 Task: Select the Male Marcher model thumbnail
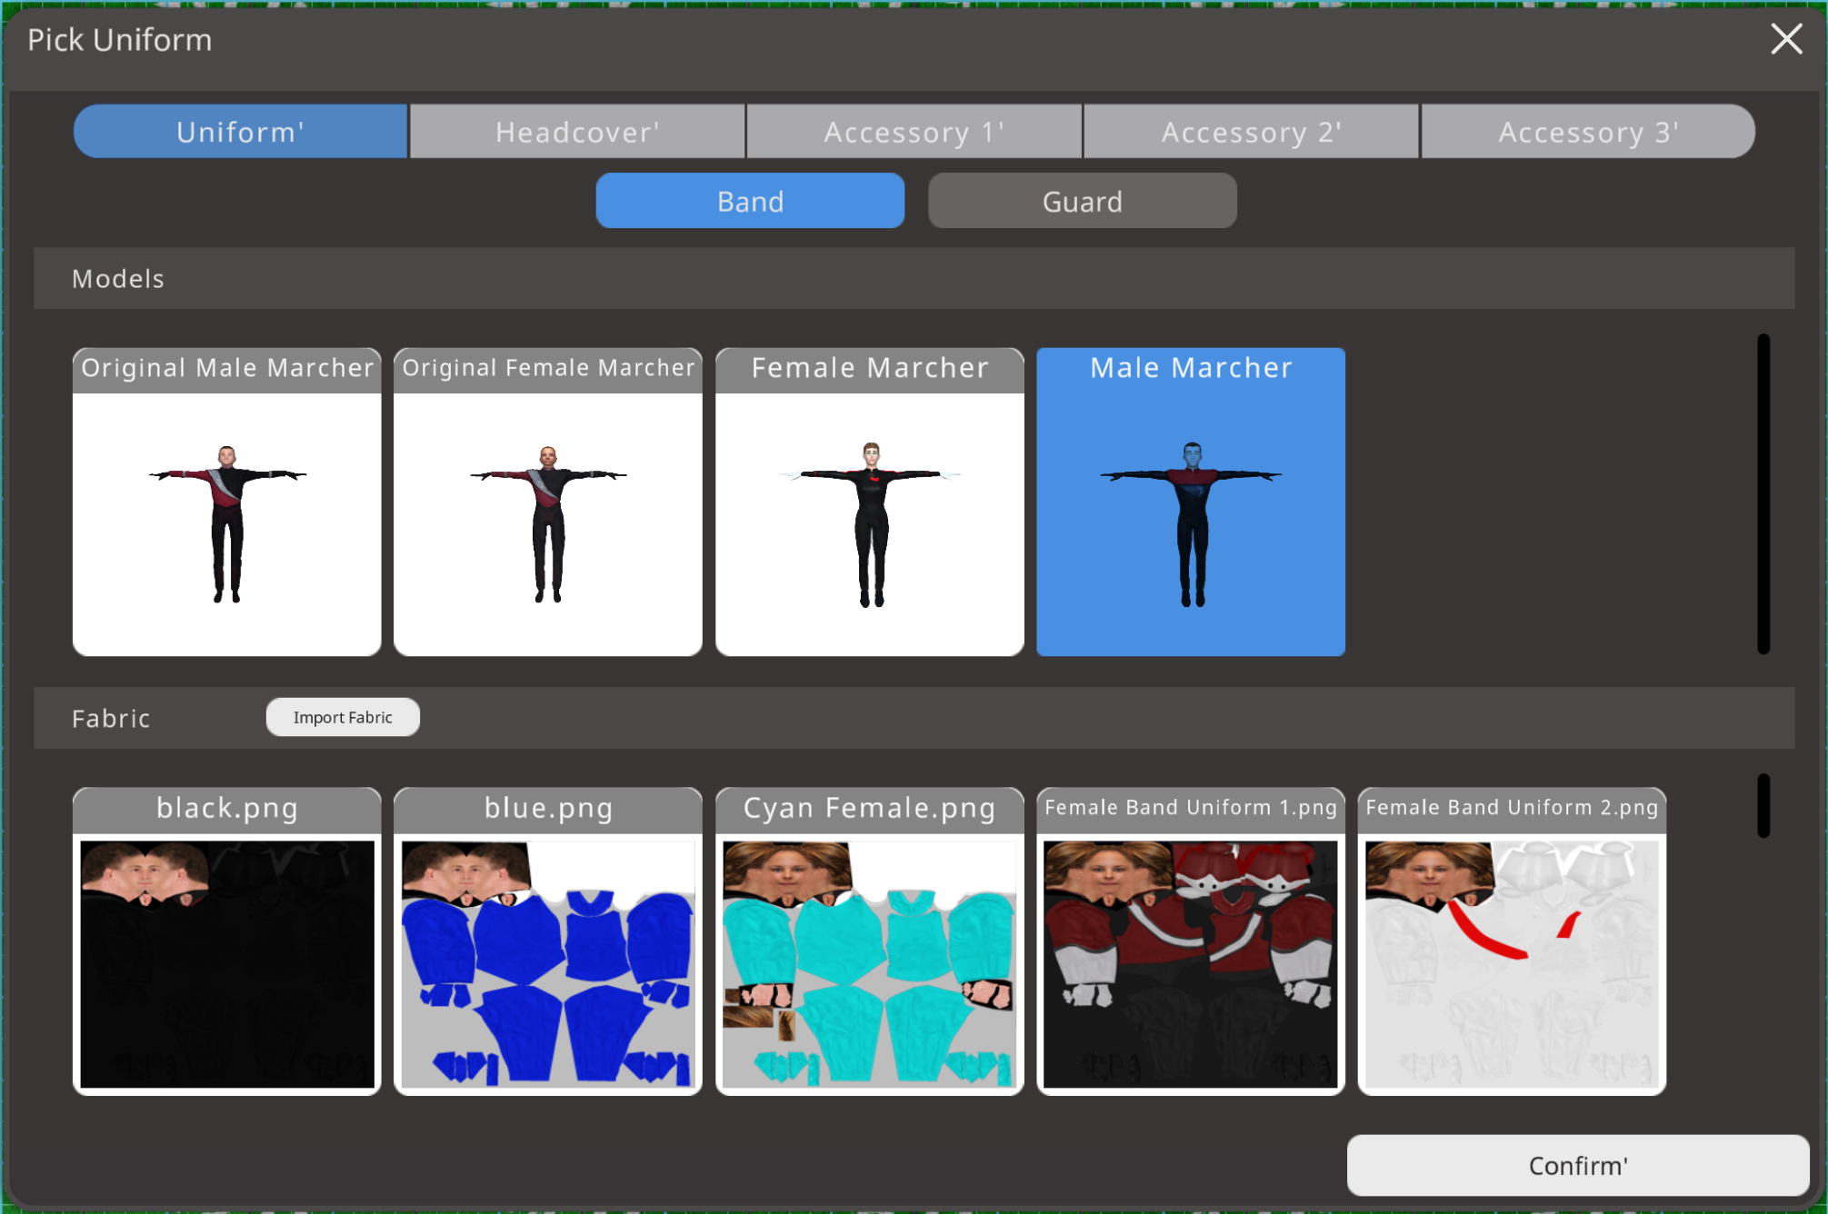pyautogui.click(x=1190, y=502)
